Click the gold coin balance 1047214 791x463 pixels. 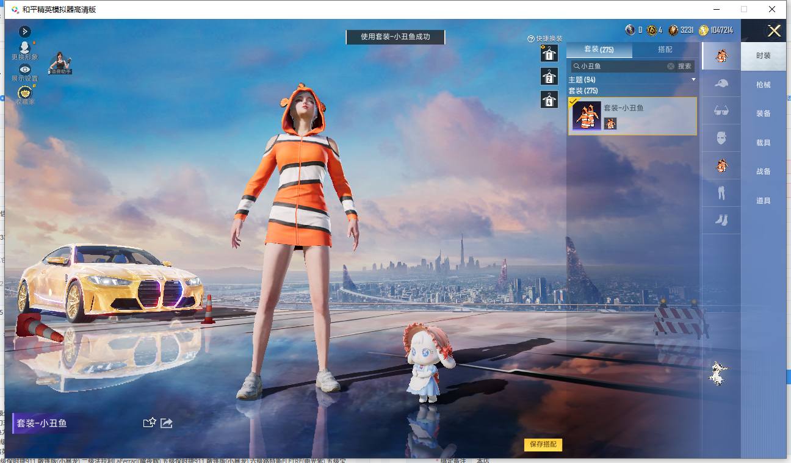(x=717, y=30)
